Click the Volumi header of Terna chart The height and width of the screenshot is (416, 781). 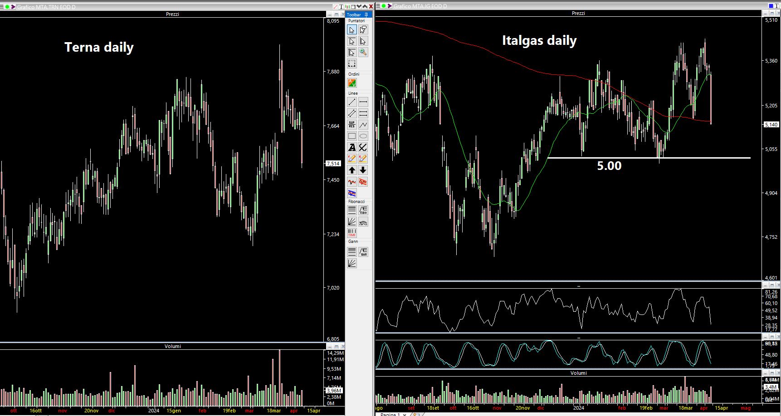coord(172,346)
